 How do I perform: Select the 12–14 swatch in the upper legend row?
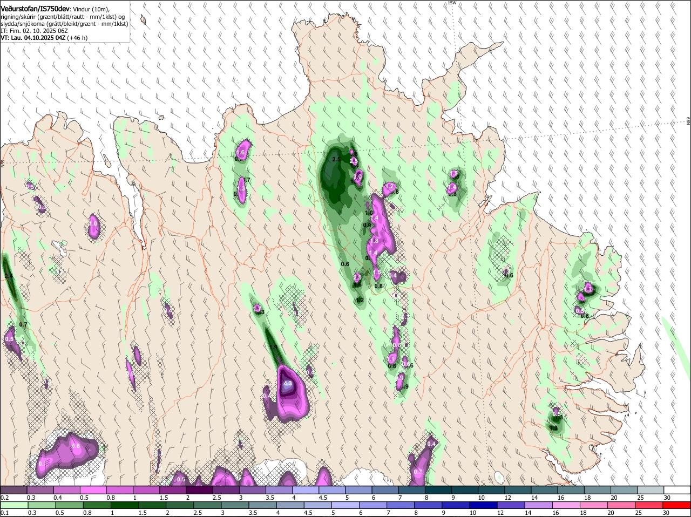coord(518,490)
